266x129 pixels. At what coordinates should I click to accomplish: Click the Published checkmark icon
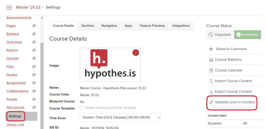coord(239,35)
